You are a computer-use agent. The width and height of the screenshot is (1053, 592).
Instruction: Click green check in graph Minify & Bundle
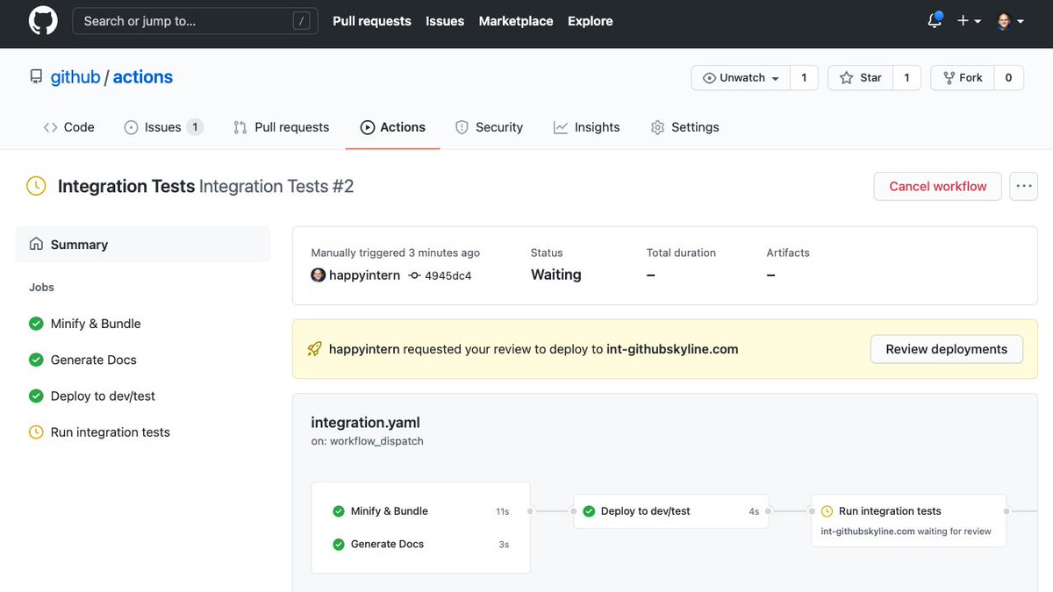coord(339,511)
